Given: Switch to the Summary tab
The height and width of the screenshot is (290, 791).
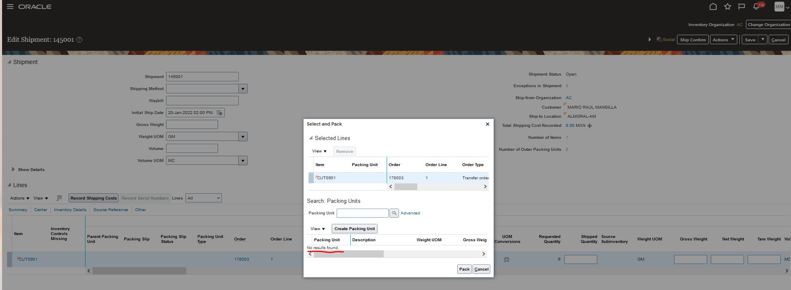Looking at the screenshot, I should tap(18, 209).
